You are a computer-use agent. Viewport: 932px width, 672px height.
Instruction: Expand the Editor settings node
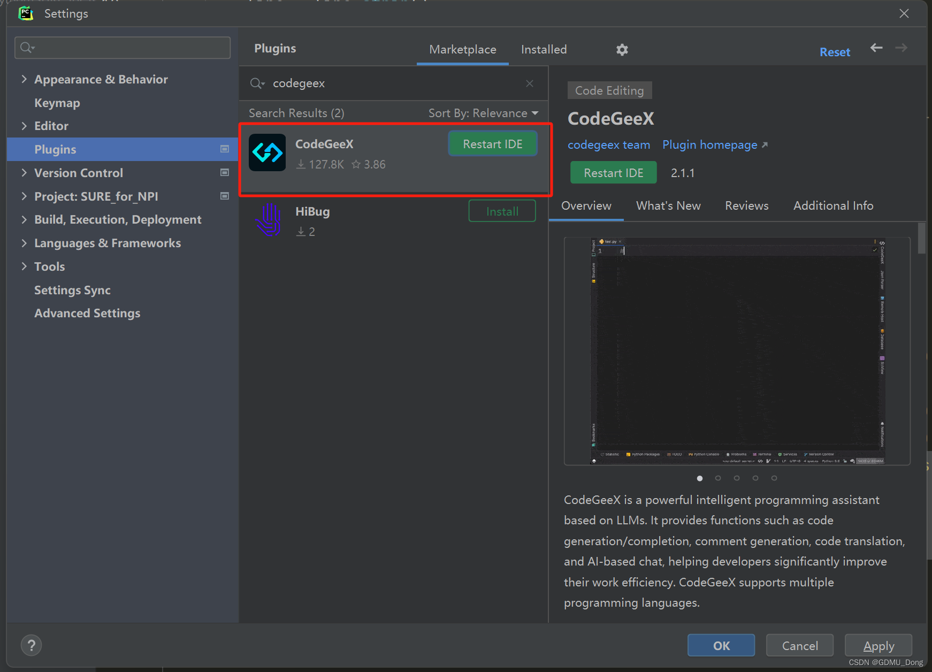24,126
